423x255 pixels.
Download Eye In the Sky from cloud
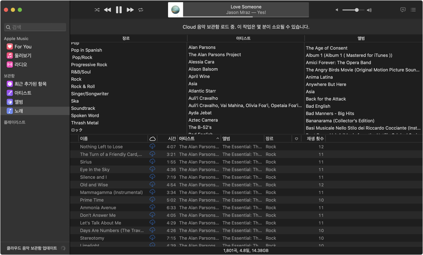(x=152, y=169)
